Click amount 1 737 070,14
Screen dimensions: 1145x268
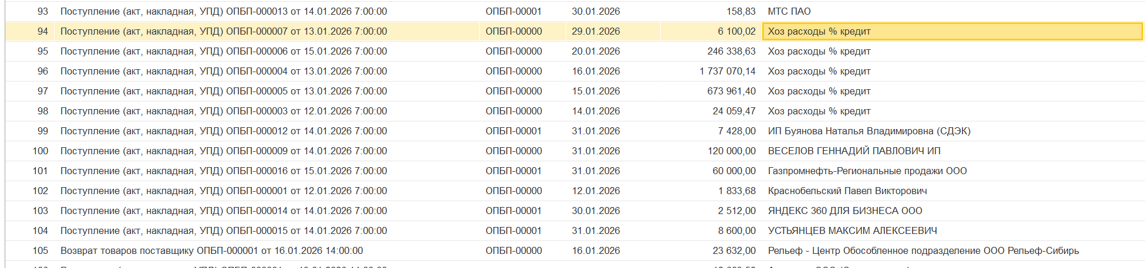point(727,72)
